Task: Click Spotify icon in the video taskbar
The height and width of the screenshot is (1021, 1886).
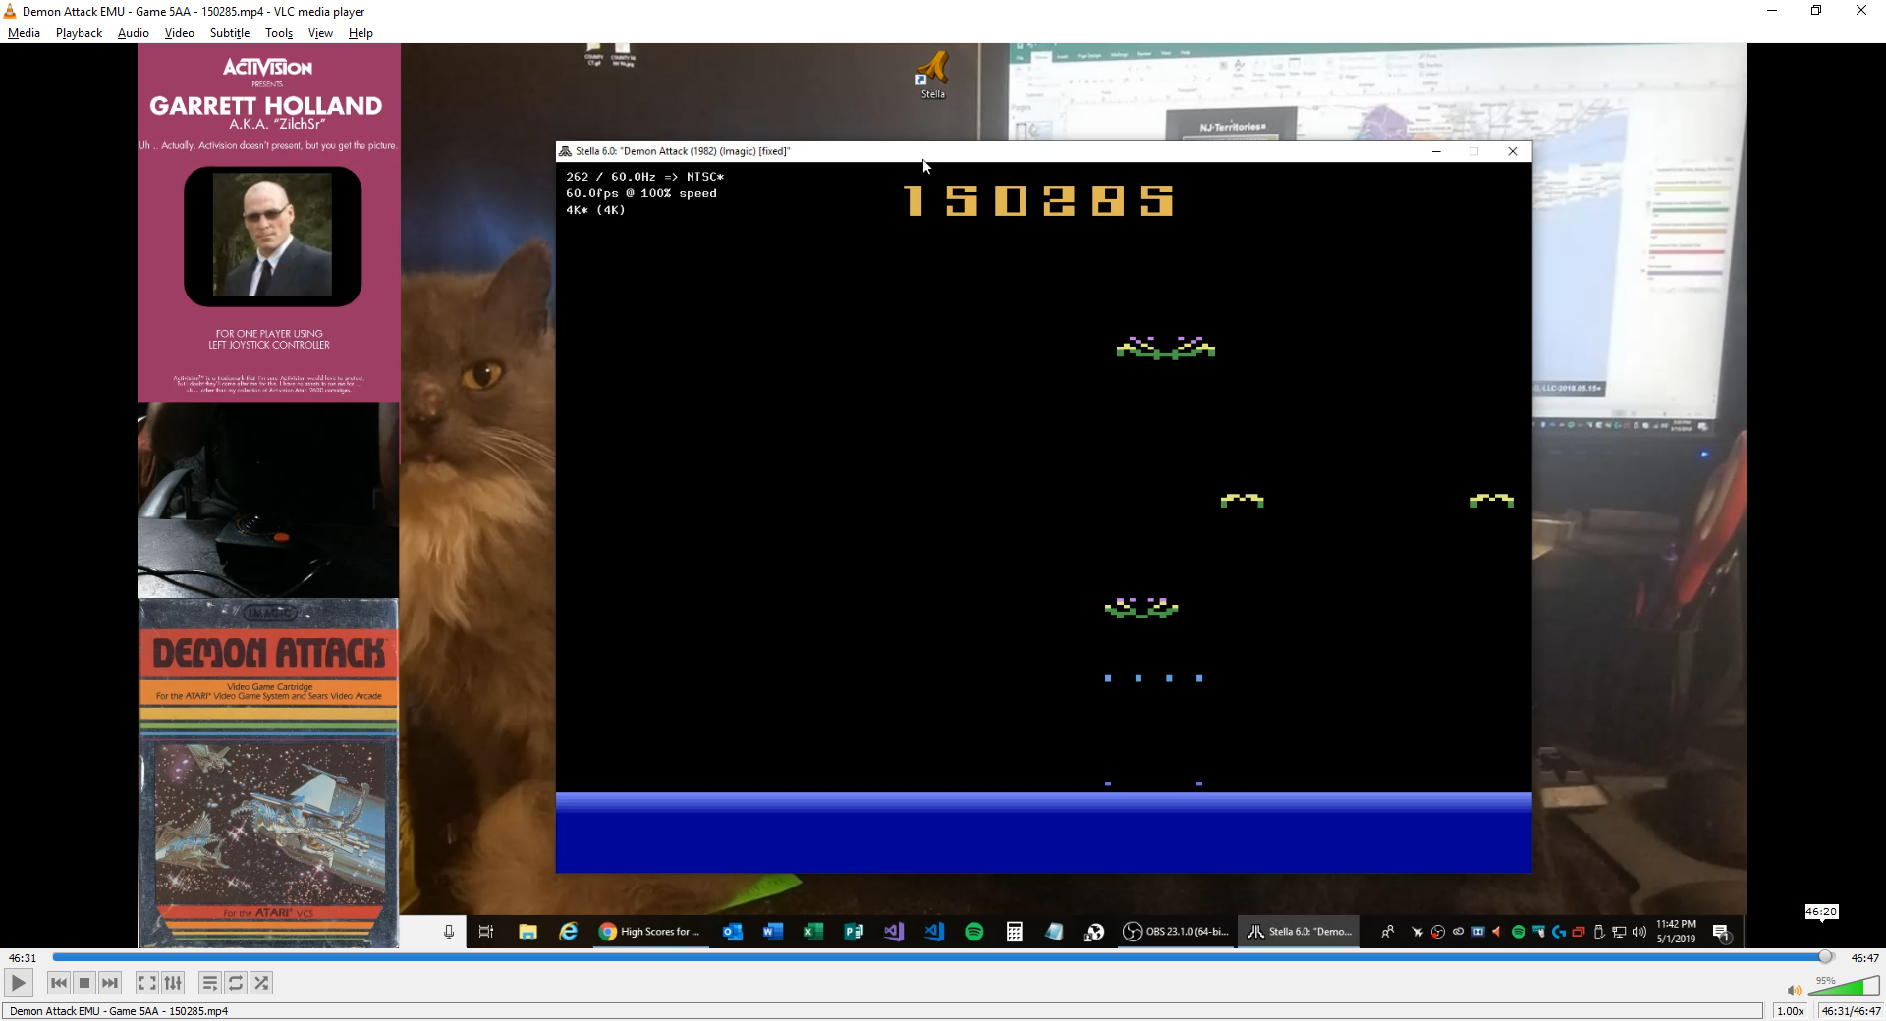Action: click(974, 932)
